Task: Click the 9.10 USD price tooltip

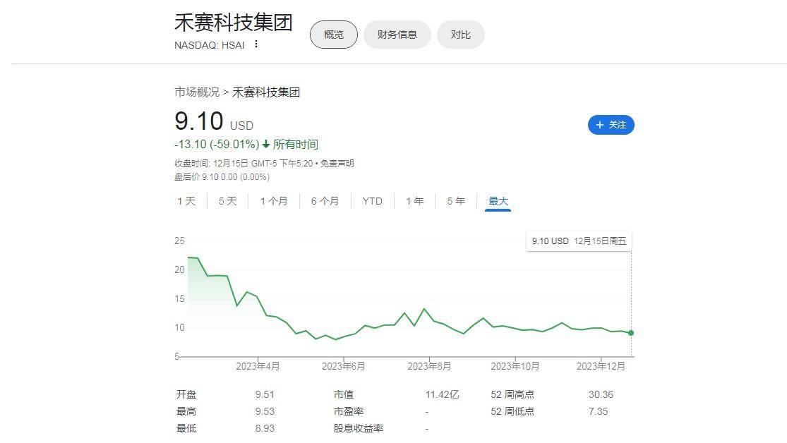Action: coord(579,241)
